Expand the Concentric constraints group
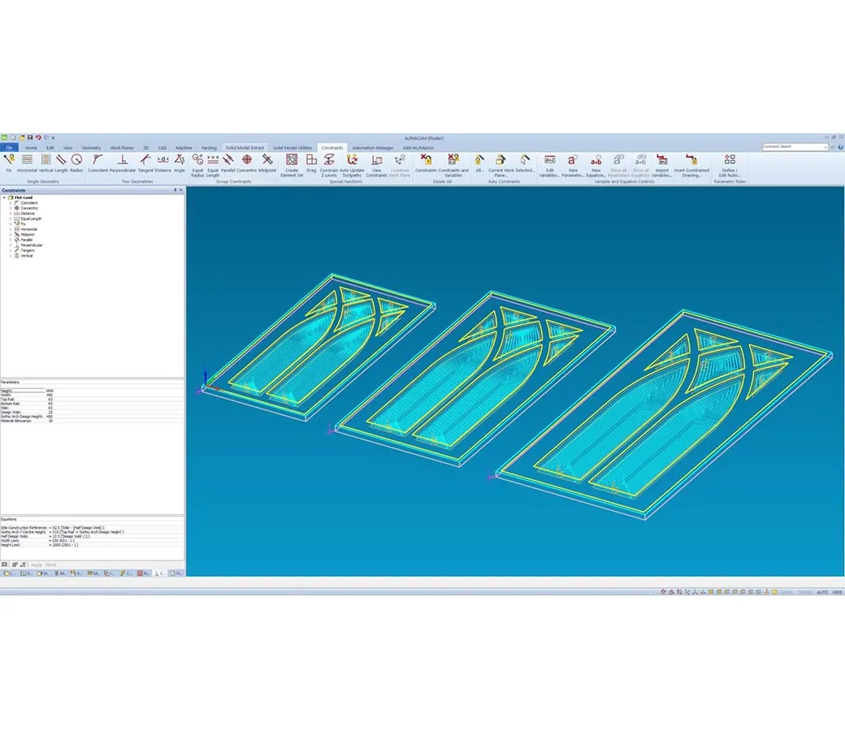This screenshot has height=731, width=845. pyautogui.click(x=11, y=208)
